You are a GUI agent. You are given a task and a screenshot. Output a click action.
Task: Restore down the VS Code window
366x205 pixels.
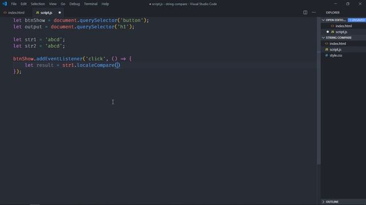click(x=348, y=4)
